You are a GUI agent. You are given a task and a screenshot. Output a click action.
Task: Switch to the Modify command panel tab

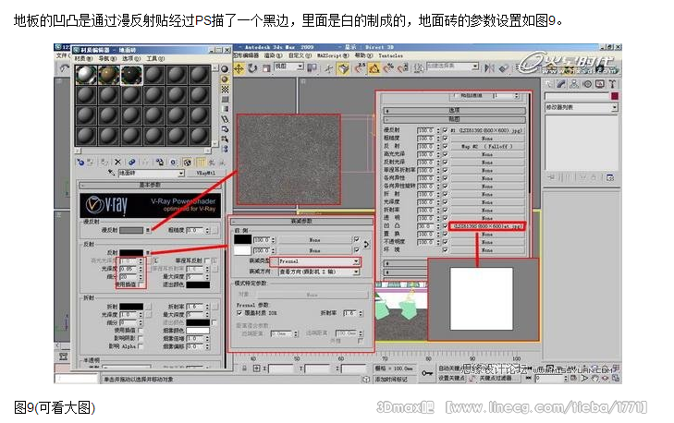click(561, 84)
